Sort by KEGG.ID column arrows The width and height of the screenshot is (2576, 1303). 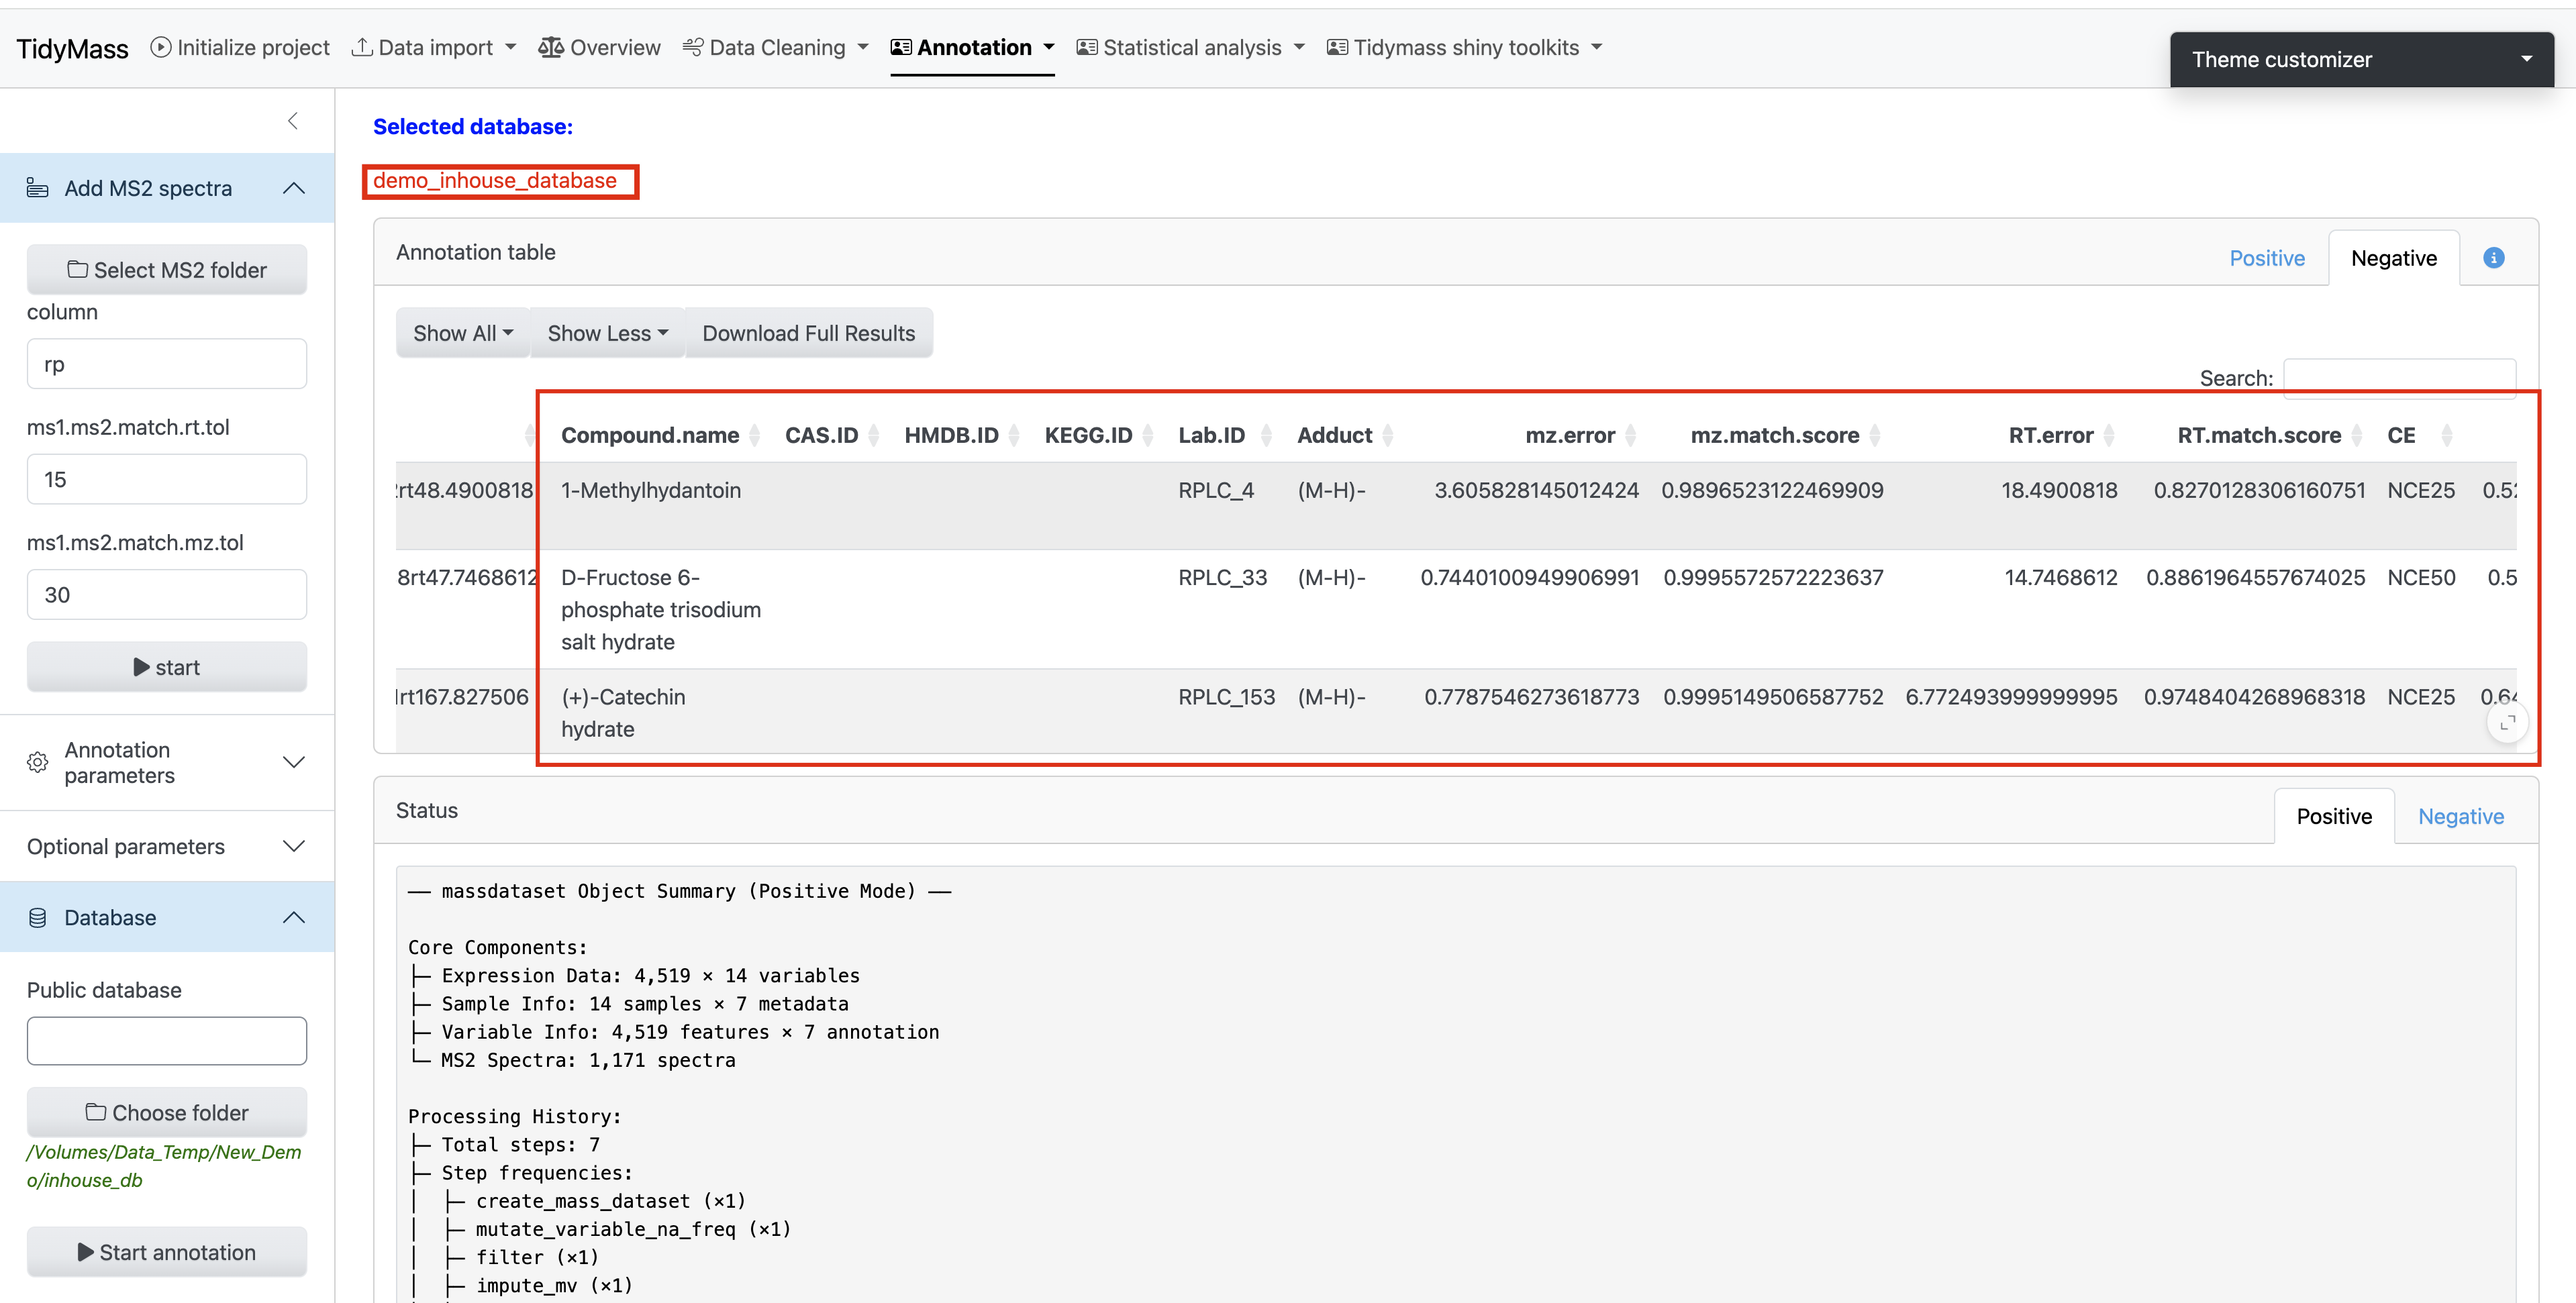(1147, 435)
